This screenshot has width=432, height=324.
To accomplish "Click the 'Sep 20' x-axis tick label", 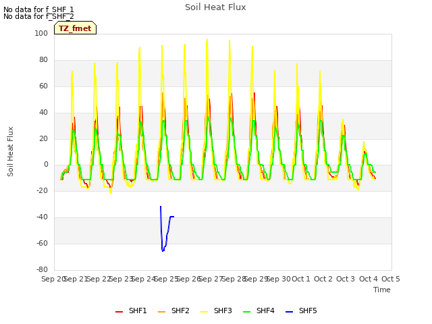I will tap(53, 279).
